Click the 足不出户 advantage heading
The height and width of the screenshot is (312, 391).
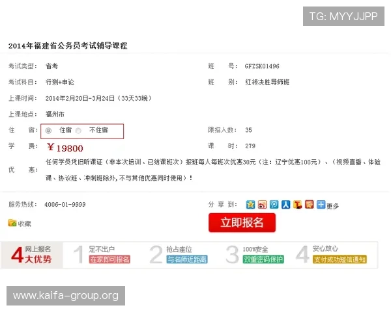(102, 249)
